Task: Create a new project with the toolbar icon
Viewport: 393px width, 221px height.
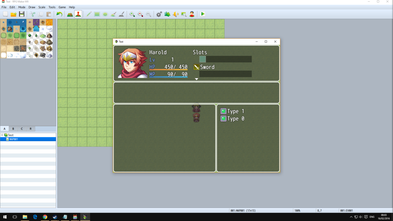Action: [5, 14]
